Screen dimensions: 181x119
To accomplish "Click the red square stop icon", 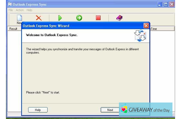I will (x=98, y=18).
